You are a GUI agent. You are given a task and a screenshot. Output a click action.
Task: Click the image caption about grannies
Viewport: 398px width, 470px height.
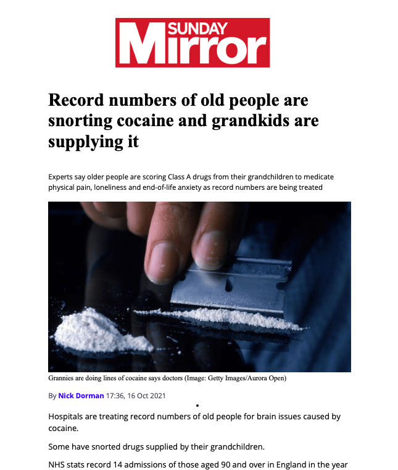click(x=167, y=378)
